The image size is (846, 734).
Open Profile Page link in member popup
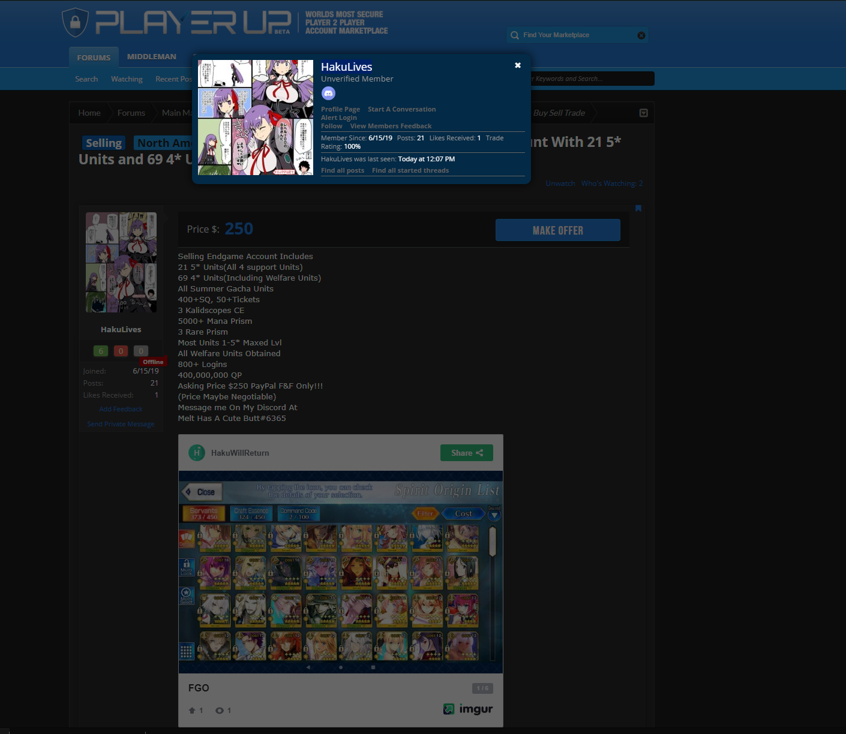[x=340, y=109]
